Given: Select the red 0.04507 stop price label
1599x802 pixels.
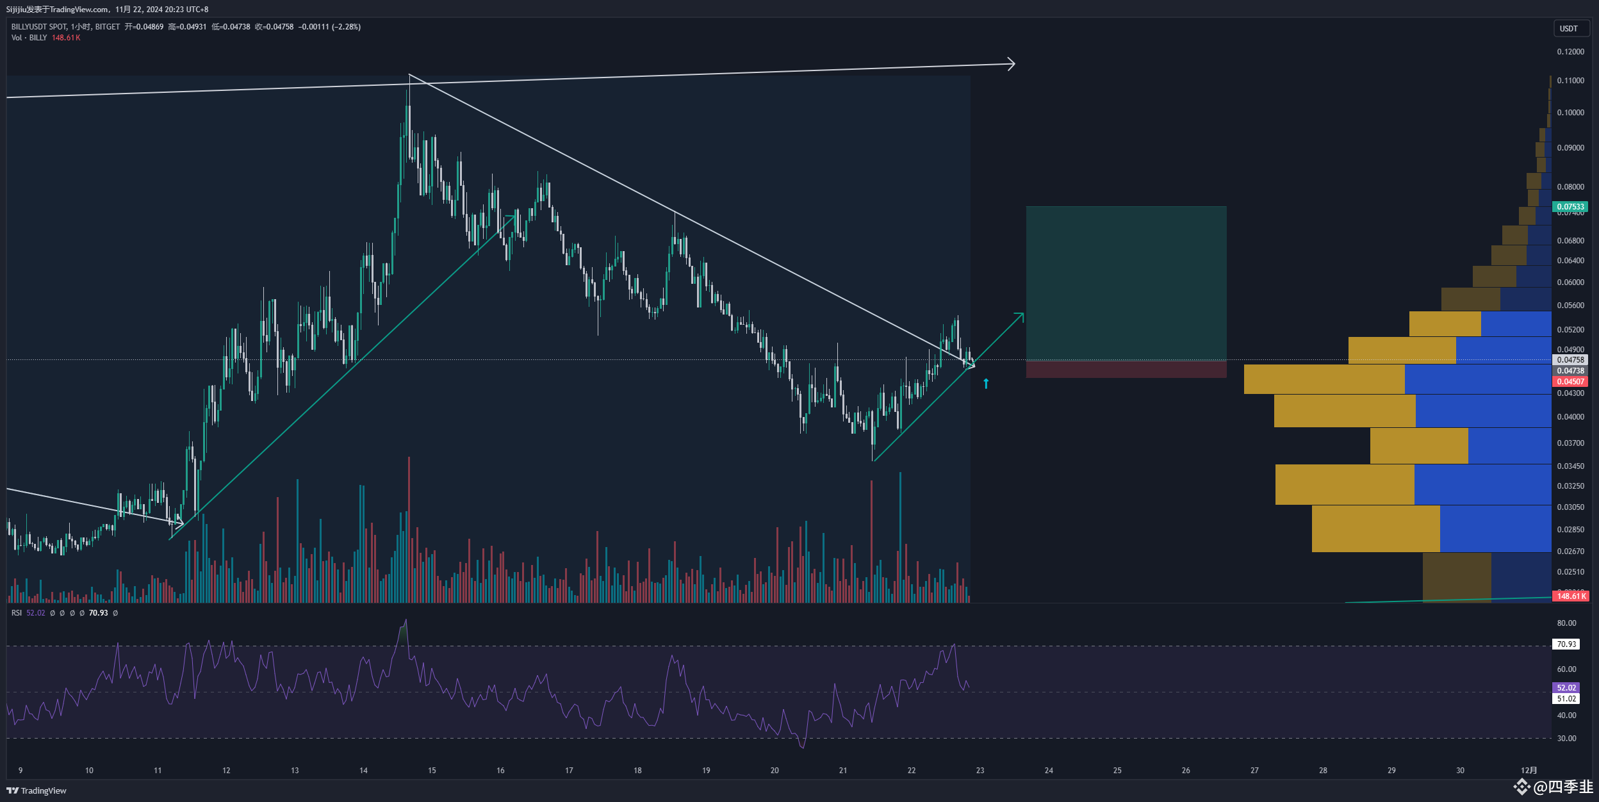Looking at the screenshot, I should pos(1570,382).
